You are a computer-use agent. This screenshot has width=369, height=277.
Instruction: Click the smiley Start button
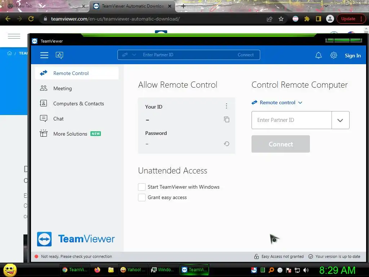coord(10,270)
